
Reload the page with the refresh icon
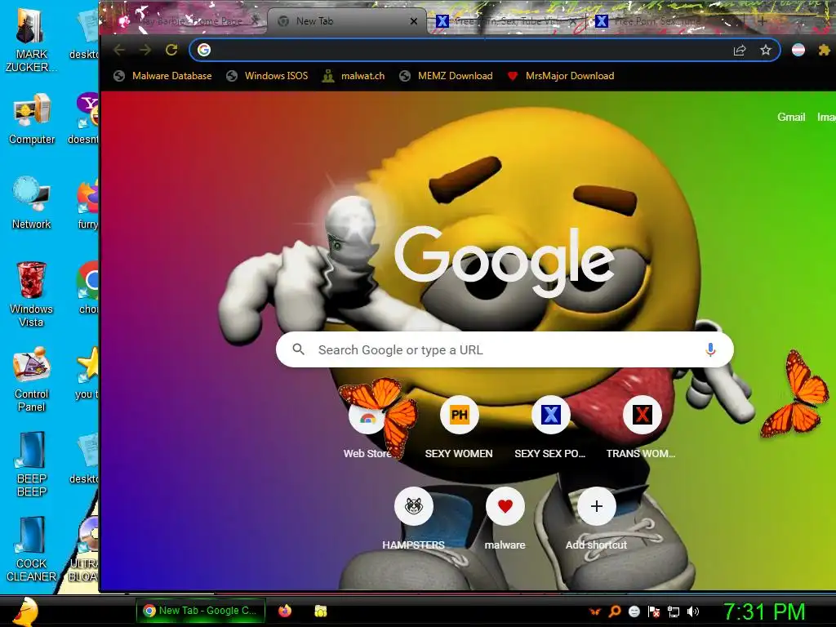click(x=171, y=50)
